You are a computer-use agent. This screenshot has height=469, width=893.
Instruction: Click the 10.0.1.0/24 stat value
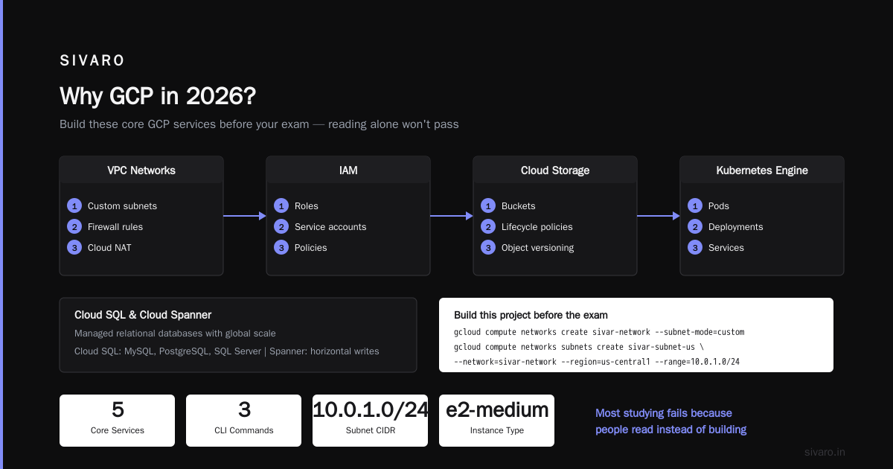(x=371, y=409)
